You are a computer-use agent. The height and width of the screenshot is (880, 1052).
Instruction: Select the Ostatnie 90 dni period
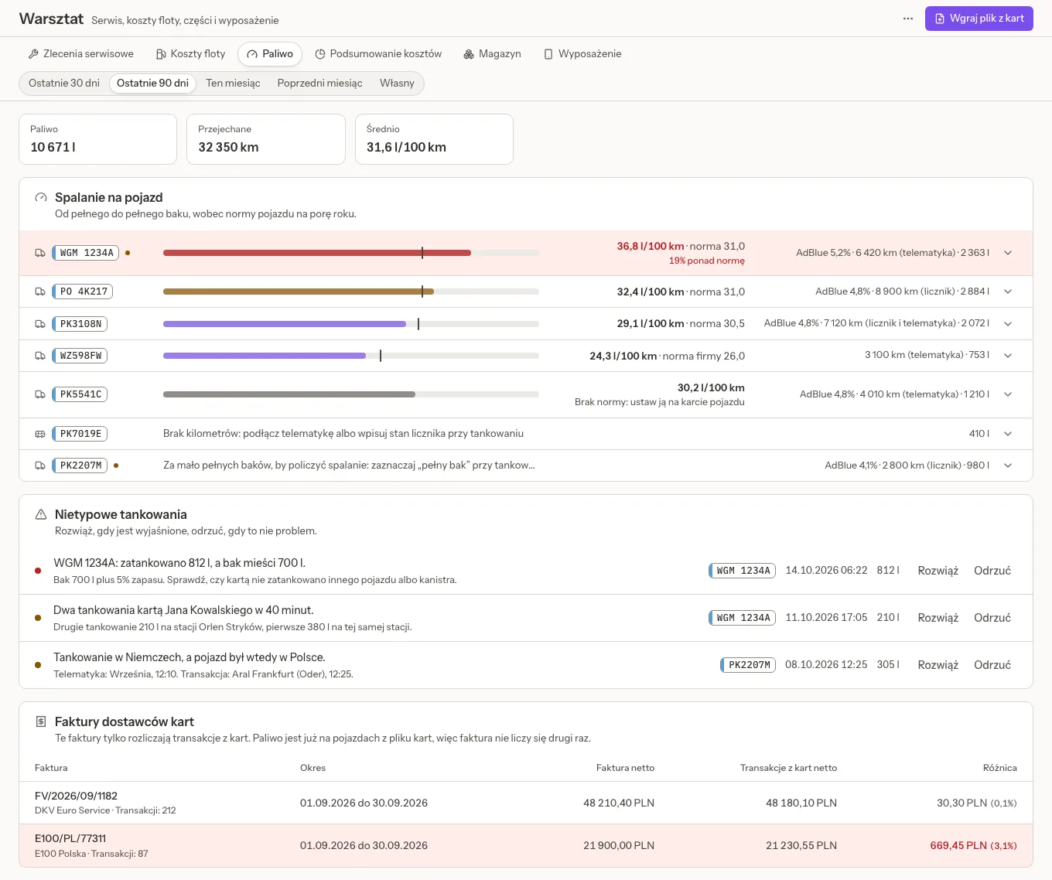click(x=152, y=84)
